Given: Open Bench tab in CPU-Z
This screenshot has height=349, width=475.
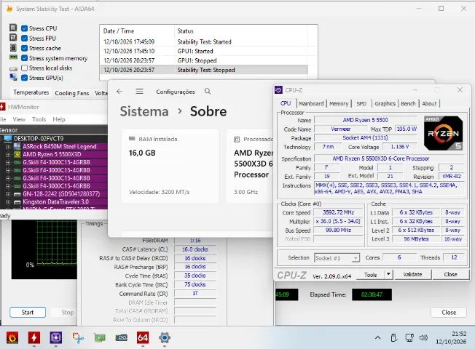Looking at the screenshot, I should click(408, 103).
